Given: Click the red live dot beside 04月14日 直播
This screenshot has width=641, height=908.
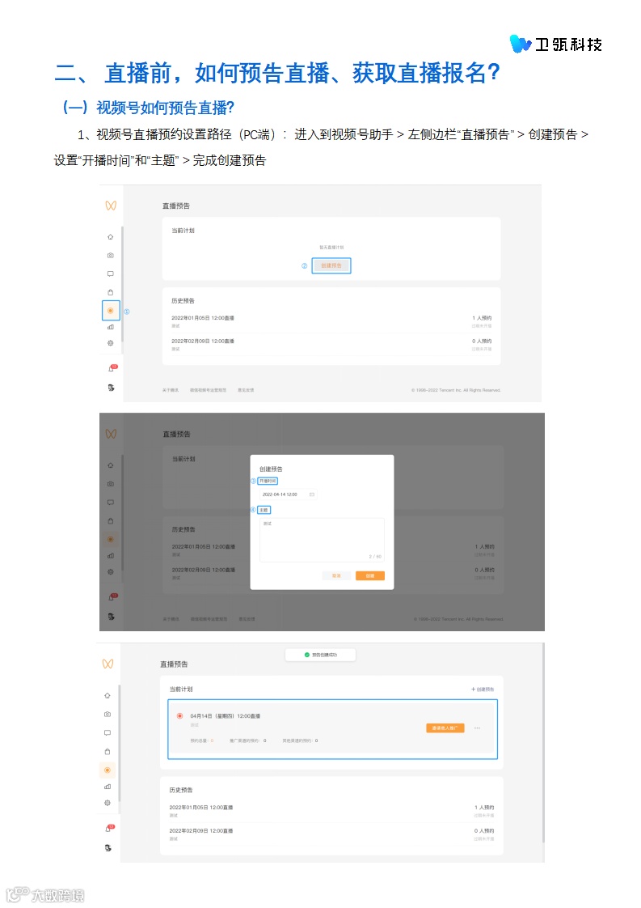Looking at the screenshot, I should (x=180, y=715).
